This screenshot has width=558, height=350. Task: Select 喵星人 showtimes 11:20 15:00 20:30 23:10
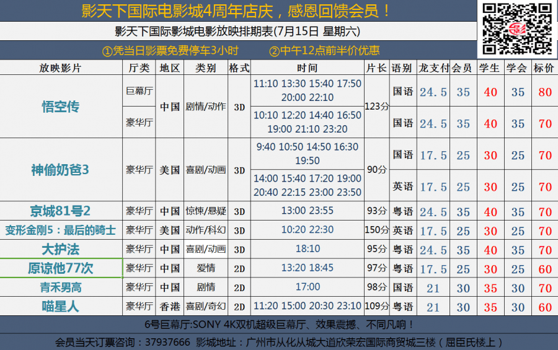click(308, 306)
